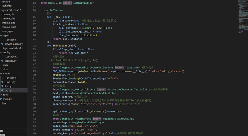Click 'chunk_overlap=10,' parameter
The width and height of the screenshot is (248, 136).
pyautogui.click(x=65, y=100)
